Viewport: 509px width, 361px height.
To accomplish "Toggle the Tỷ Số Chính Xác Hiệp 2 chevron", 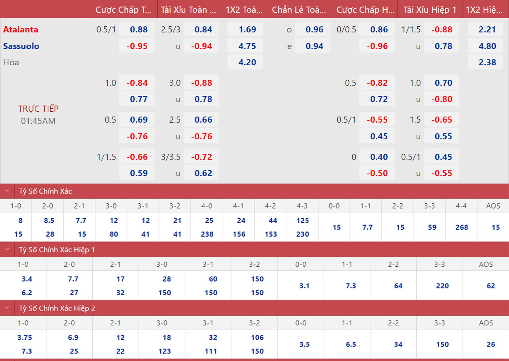I will click(x=7, y=308).
